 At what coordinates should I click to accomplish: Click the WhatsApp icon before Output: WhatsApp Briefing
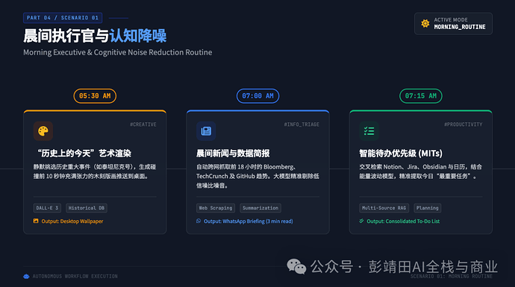point(199,221)
